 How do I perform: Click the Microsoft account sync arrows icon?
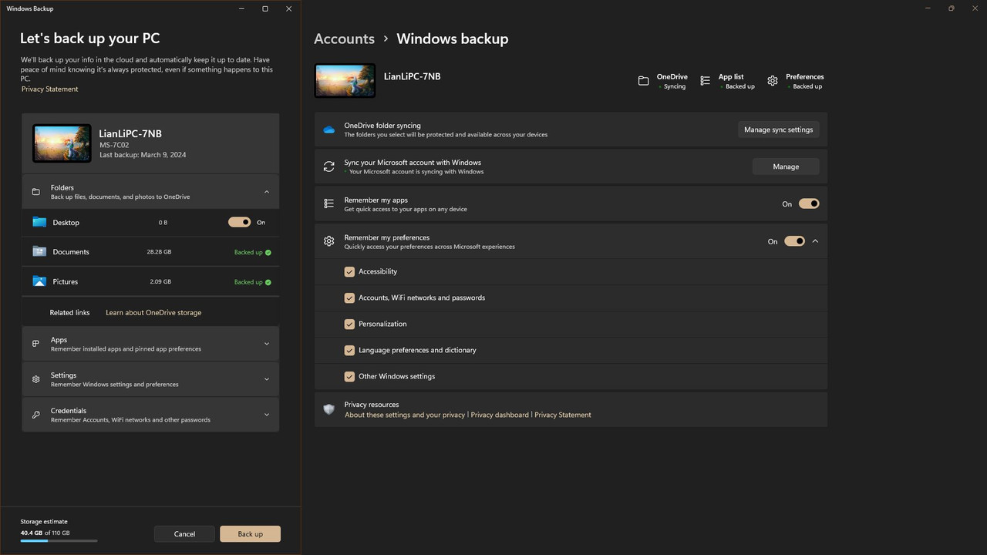pyautogui.click(x=329, y=166)
